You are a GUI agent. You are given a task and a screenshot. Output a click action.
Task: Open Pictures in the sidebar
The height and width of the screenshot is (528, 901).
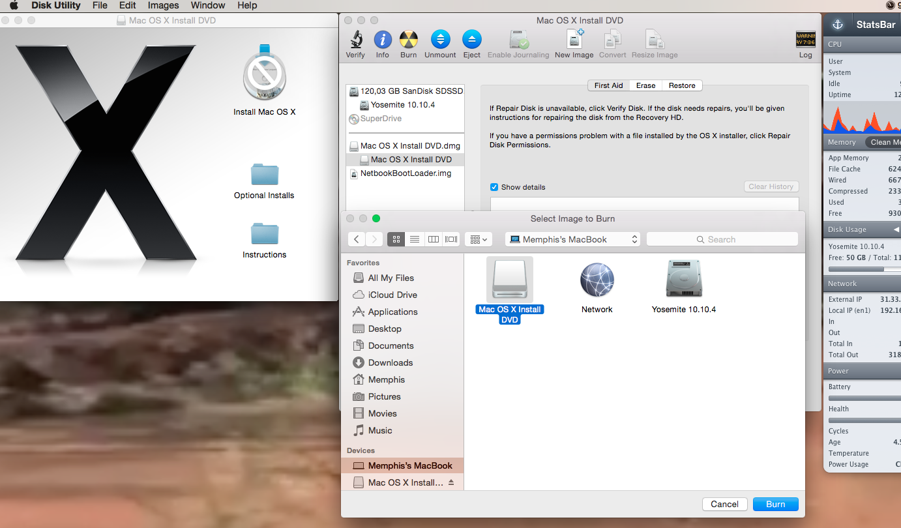pos(384,396)
